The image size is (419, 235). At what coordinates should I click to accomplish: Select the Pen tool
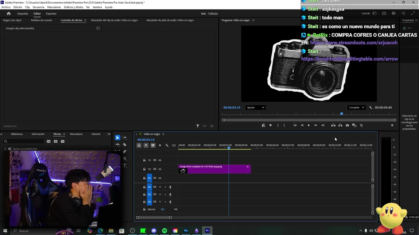(x=124, y=151)
